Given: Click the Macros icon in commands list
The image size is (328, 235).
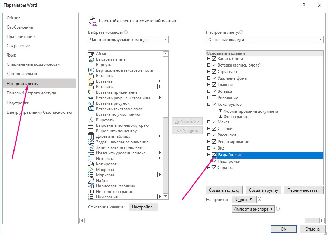Looking at the screenshot, I should [x=91, y=170].
